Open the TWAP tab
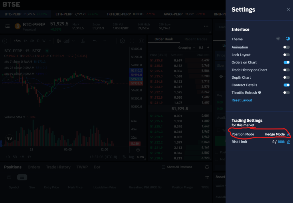This screenshot has width=293, height=203. pos(82,167)
